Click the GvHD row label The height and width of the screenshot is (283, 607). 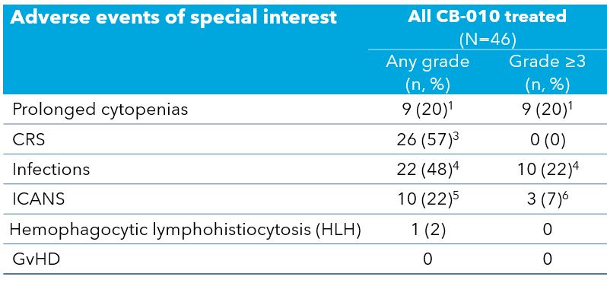pos(36,259)
